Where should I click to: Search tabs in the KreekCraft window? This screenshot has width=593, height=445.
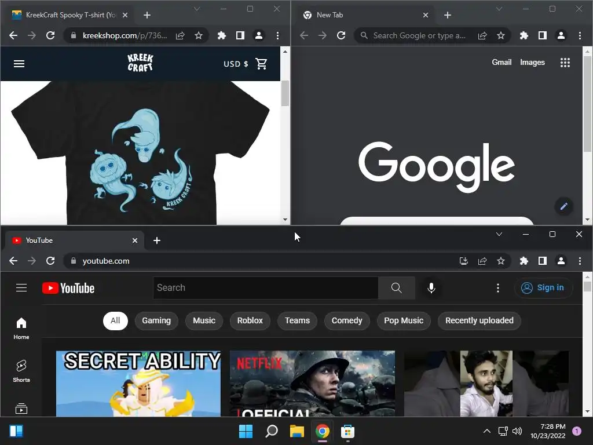point(197,9)
